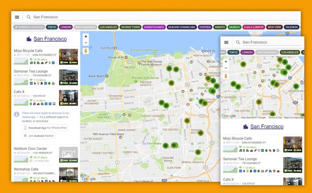Viewport: 312px width, 193px height.
Task: Open the hamburger menu in the large window
Action: [17, 17]
